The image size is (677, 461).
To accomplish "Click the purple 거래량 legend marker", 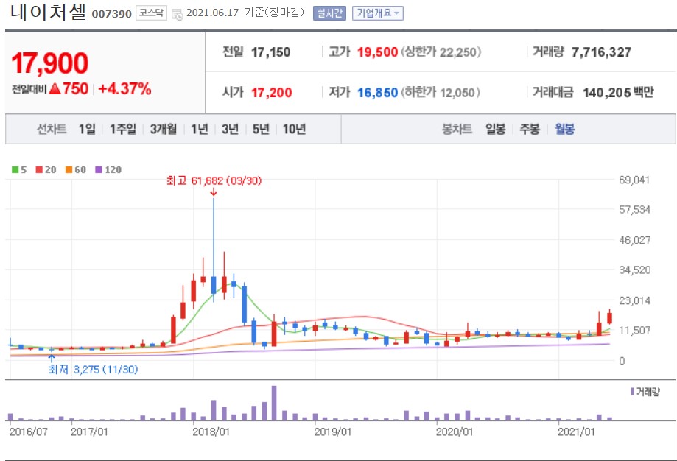I will click(x=633, y=392).
